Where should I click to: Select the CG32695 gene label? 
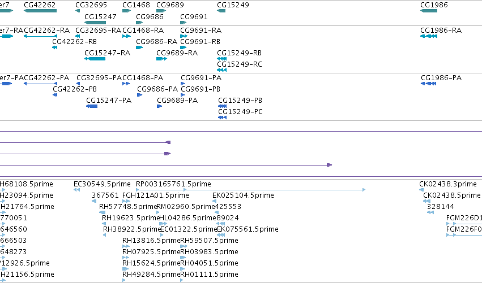(x=91, y=5)
